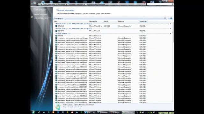This screenshot has height=114, width=204.
Task: Select Программы breadcrumb in address bar
Action: [x=61, y=4]
